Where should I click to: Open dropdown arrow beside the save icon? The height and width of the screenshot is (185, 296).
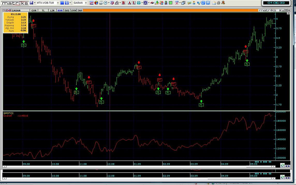click(35, 3)
